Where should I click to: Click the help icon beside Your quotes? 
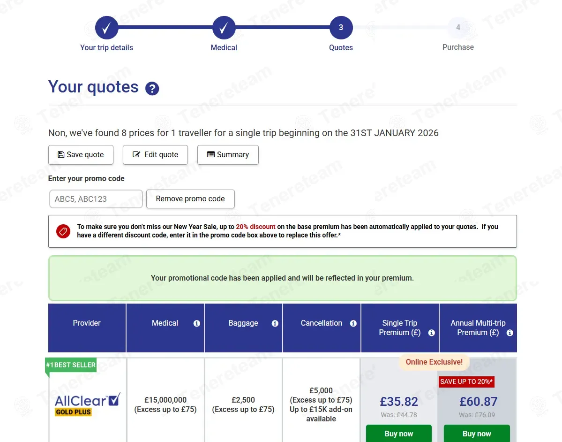pos(152,88)
